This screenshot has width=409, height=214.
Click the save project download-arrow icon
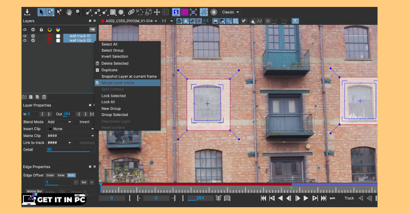point(27,12)
